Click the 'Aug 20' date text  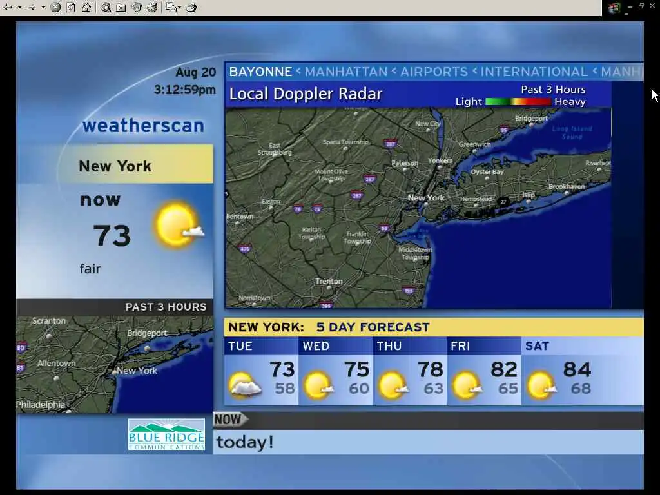point(196,72)
